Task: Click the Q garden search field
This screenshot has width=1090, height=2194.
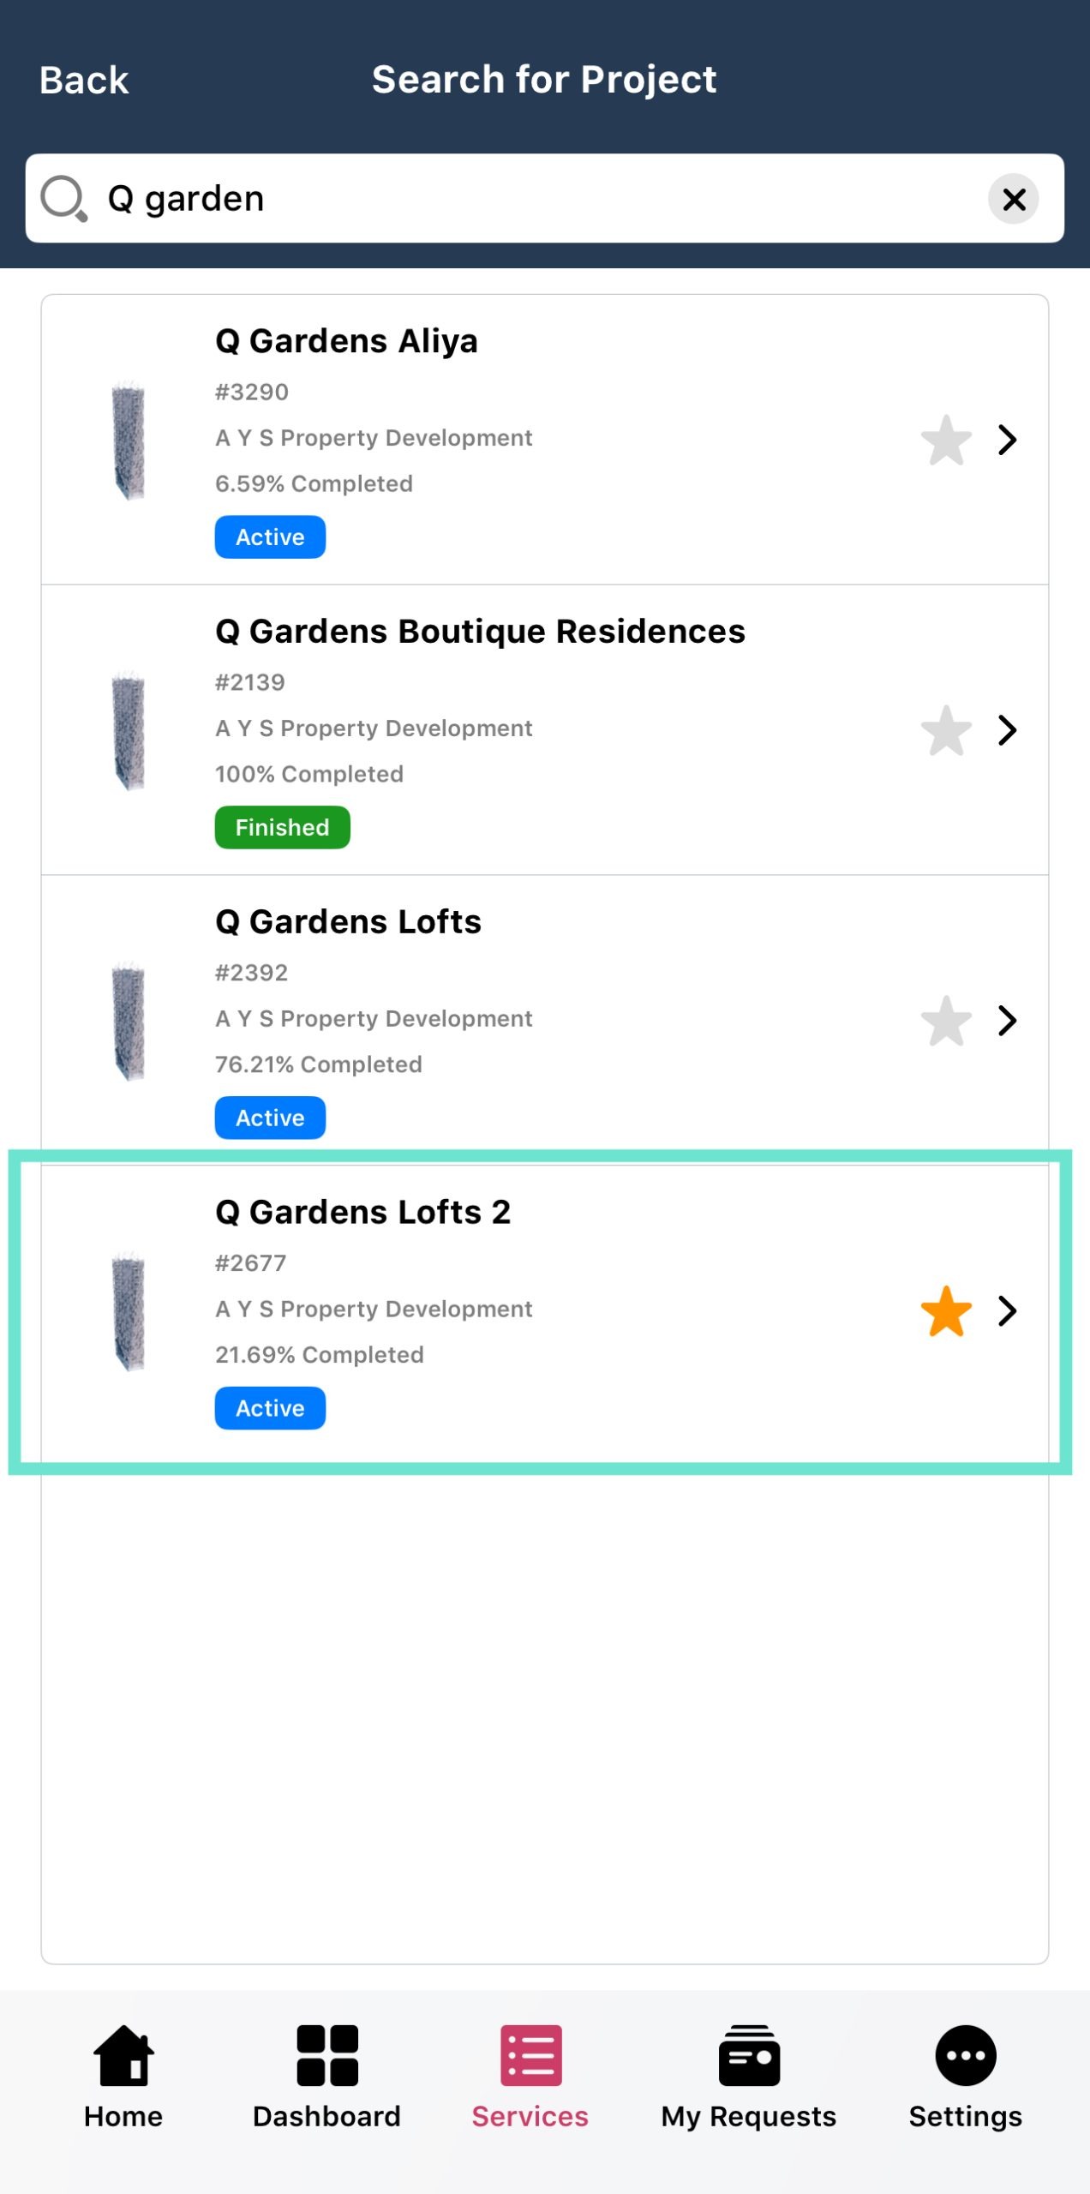Action: point(540,199)
